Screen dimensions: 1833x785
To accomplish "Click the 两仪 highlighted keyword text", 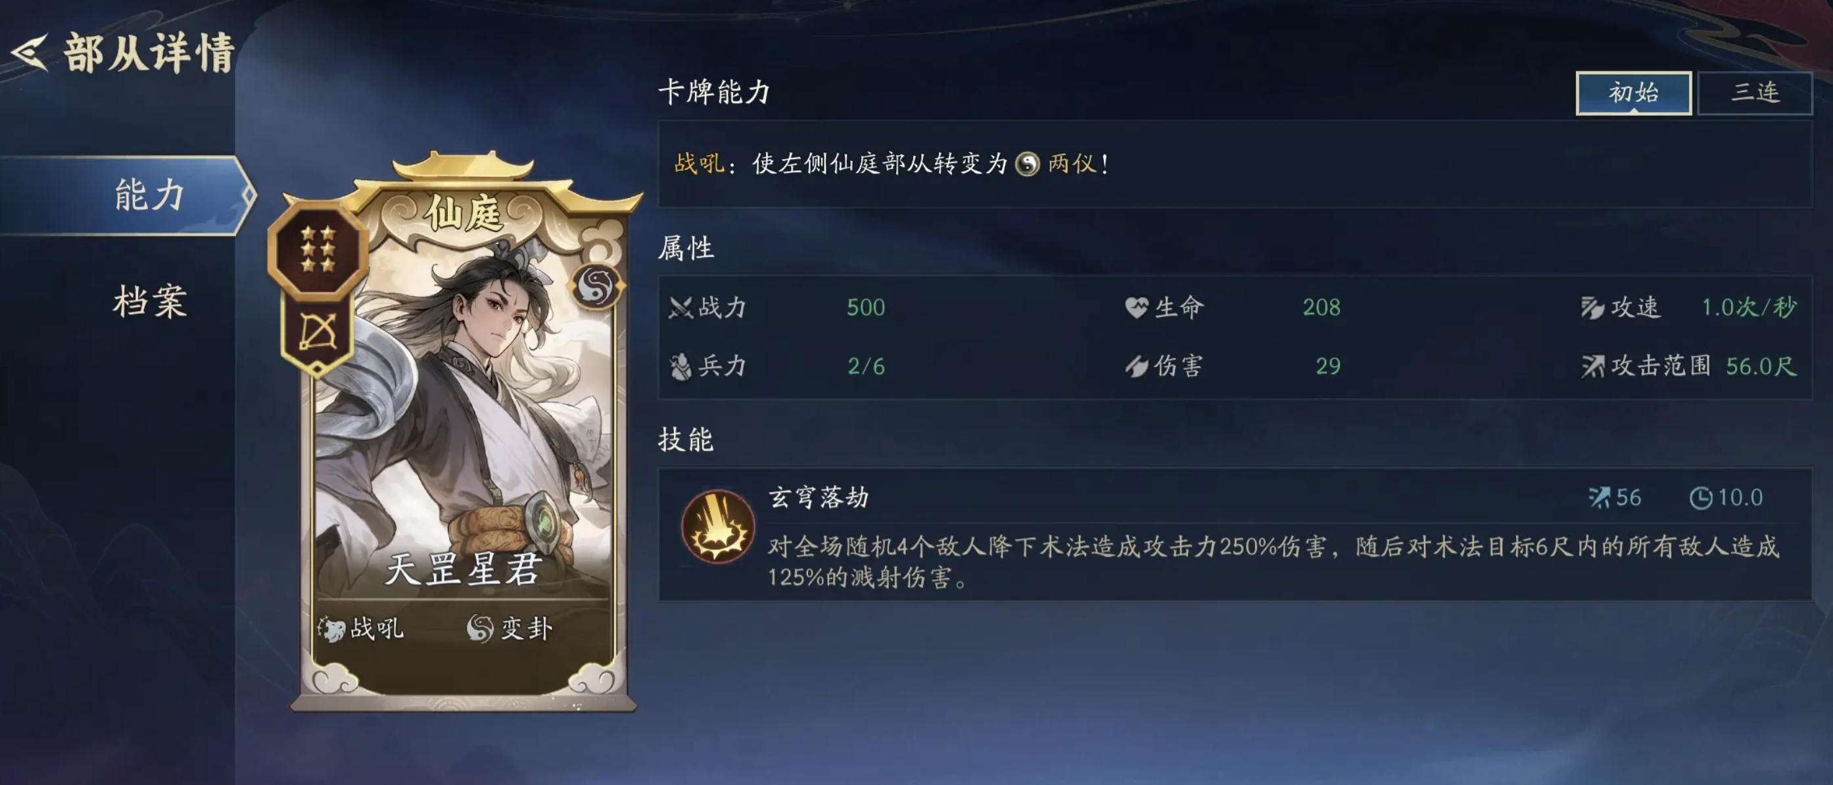I will pos(1072,164).
